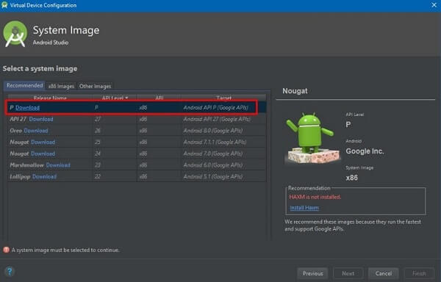Download the API 27 system image

point(41,119)
